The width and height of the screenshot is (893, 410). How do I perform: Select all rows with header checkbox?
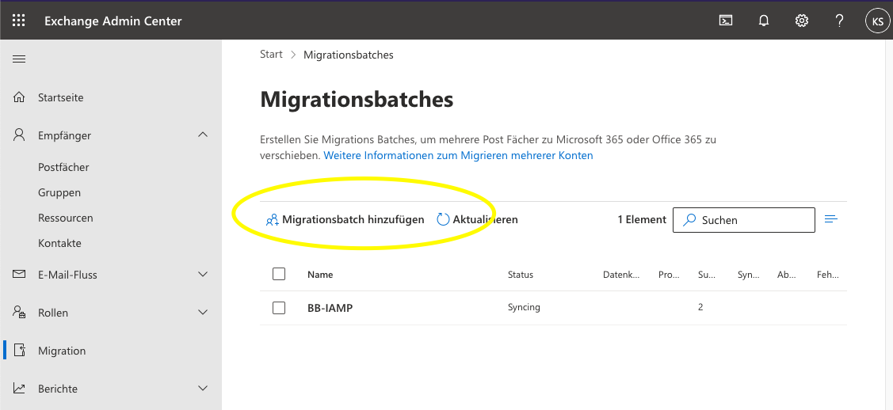click(x=279, y=274)
